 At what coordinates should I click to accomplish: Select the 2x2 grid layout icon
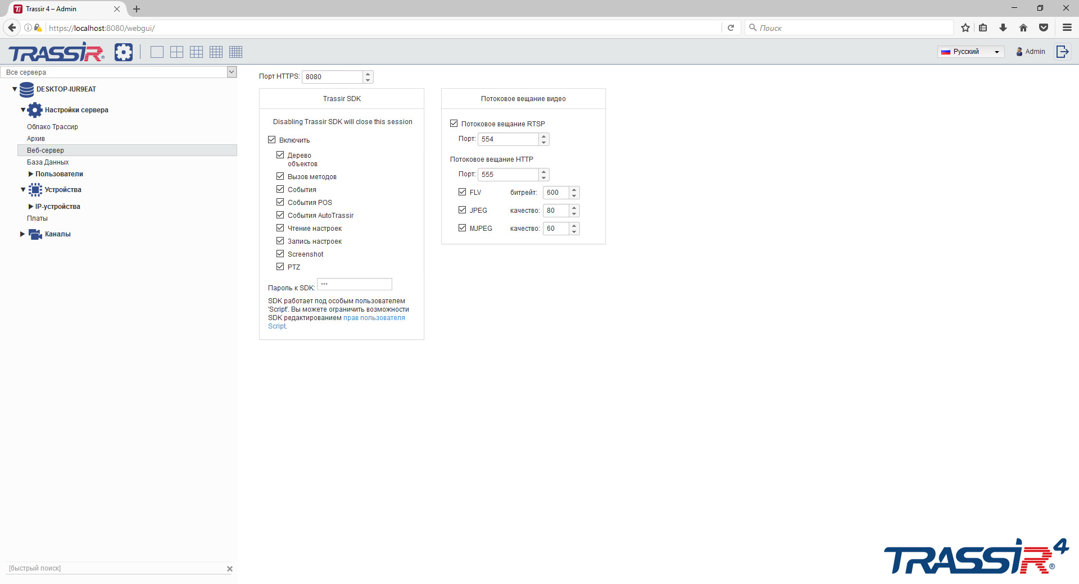point(176,52)
